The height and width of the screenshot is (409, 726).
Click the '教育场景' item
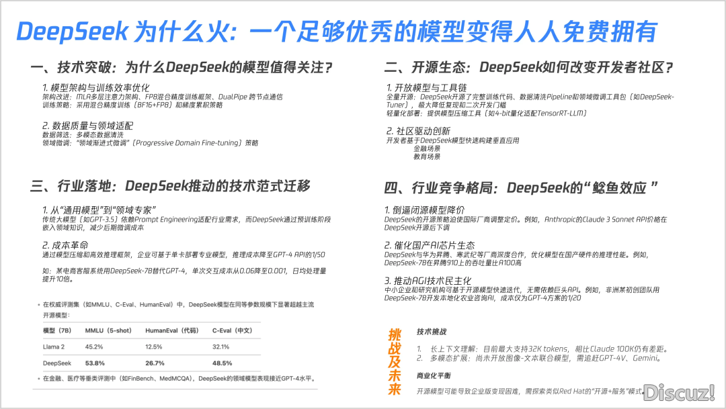tap(427, 157)
